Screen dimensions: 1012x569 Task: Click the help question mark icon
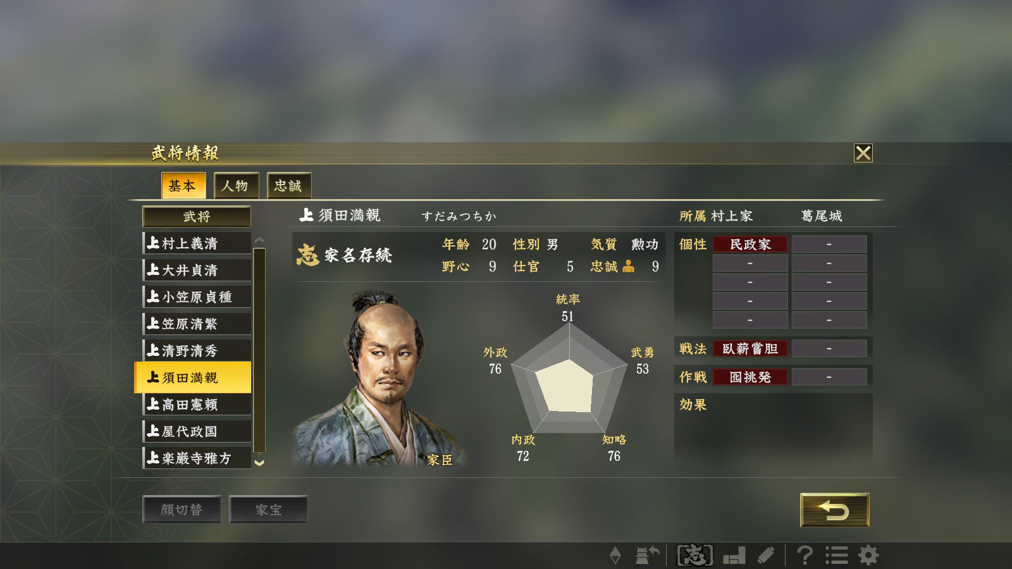(x=805, y=556)
